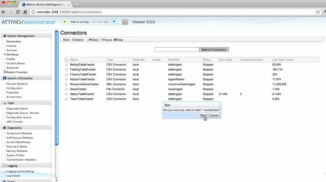Confirm Start in the dialog

click(x=203, y=115)
